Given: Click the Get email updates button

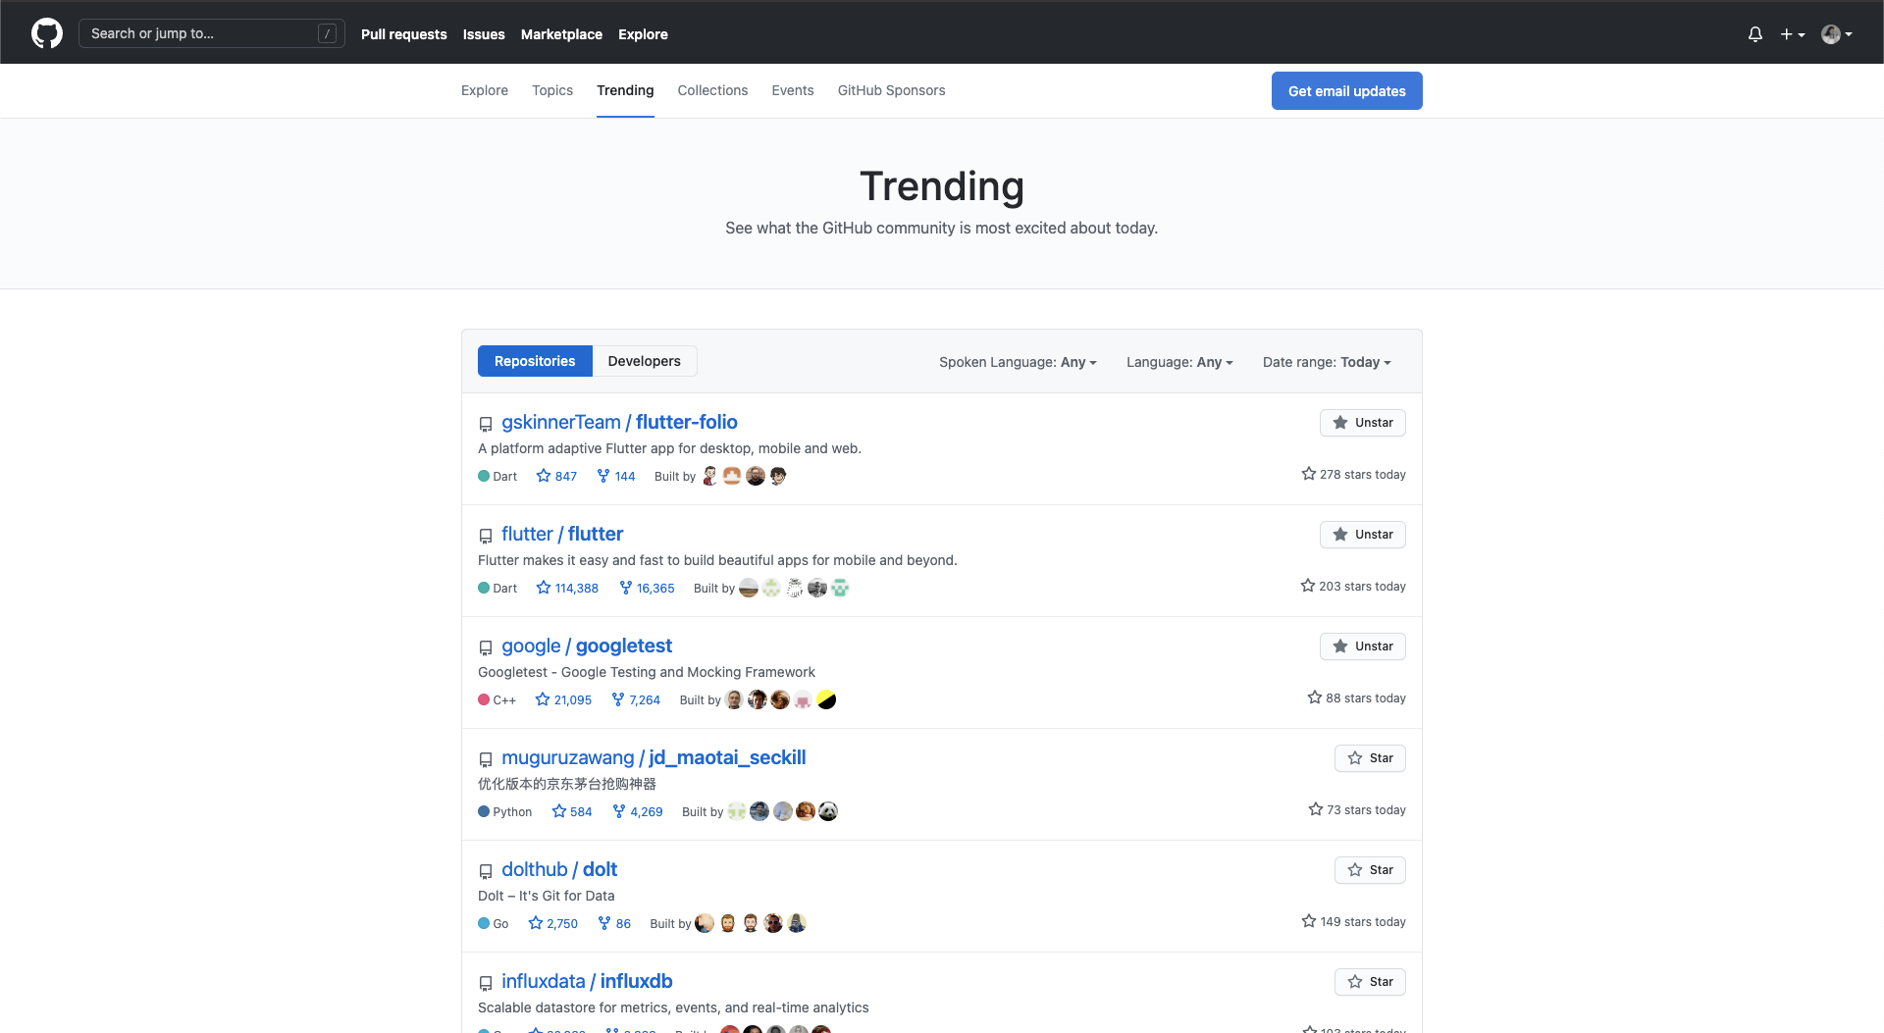Looking at the screenshot, I should tap(1346, 91).
